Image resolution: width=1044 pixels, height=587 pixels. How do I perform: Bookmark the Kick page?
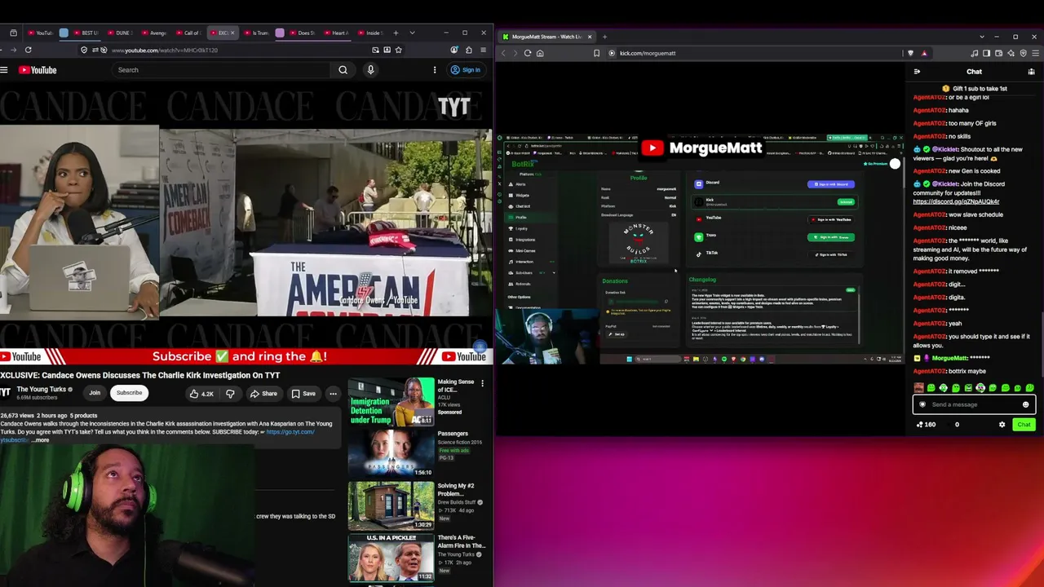[x=597, y=53]
